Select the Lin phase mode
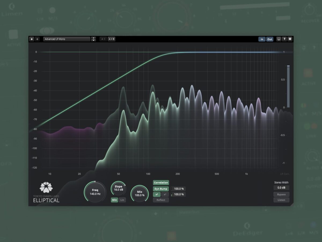 pos(122,200)
